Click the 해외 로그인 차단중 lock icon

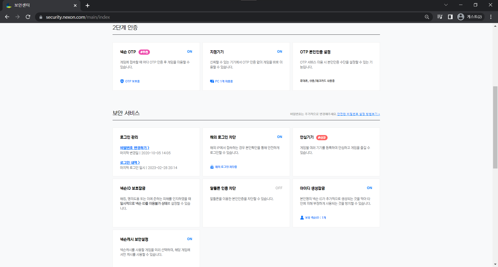(212, 167)
